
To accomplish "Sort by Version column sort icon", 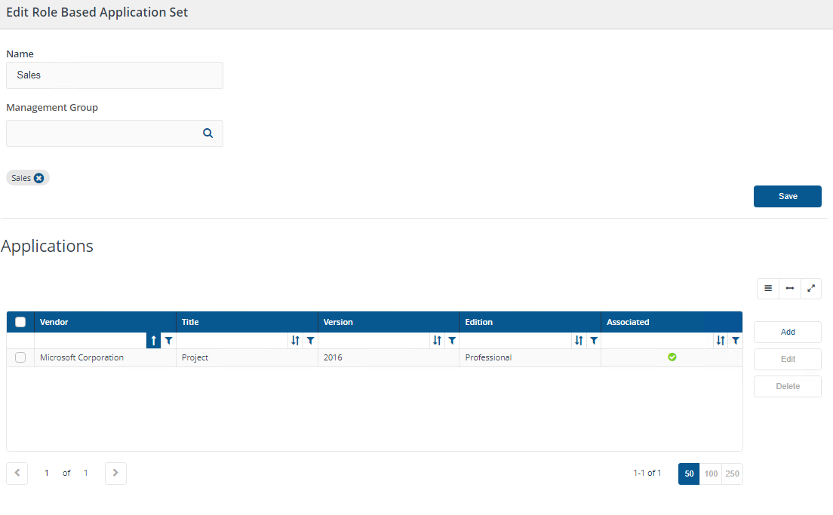I will pyautogui.click(x=437, y=341).
